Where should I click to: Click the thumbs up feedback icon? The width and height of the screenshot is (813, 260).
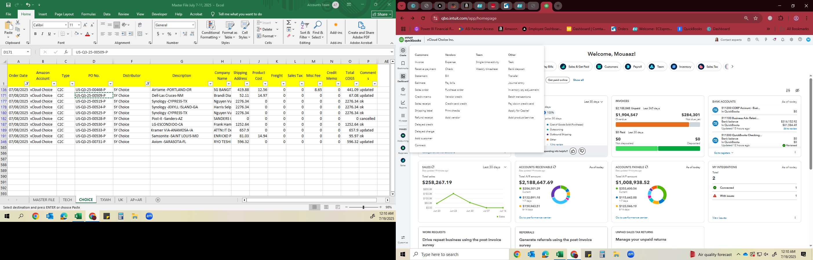pyautogui.click(x=573, y=151)
